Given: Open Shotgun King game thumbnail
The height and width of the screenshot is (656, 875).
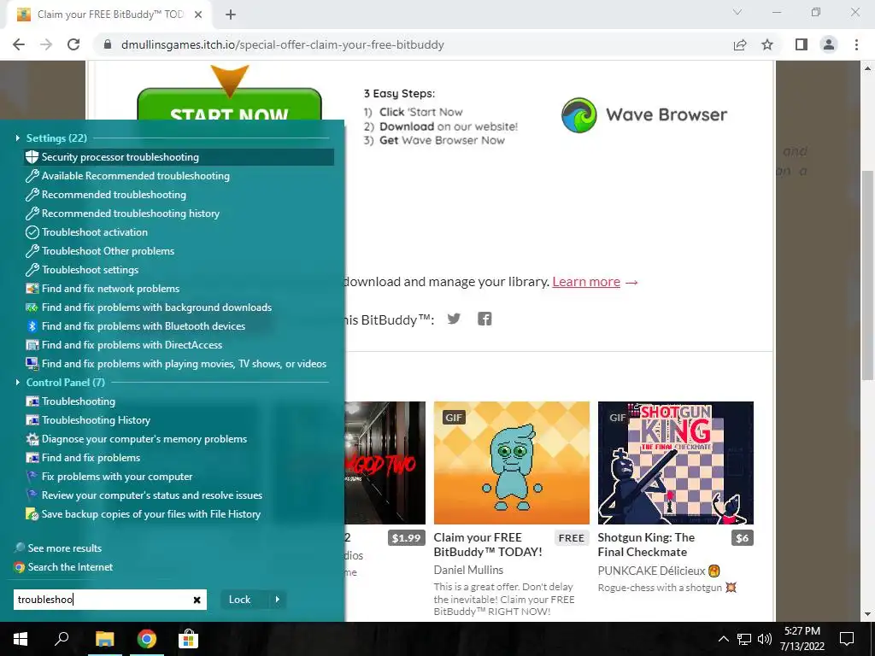Looking at the screenshot, I should [x=676, y=463].
